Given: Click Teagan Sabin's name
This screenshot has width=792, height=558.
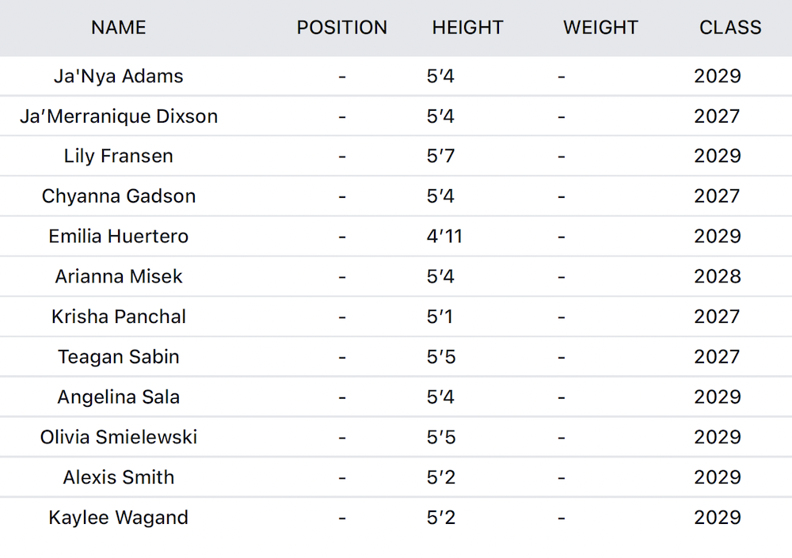Looking at the screenshot, I should (119, 356).
